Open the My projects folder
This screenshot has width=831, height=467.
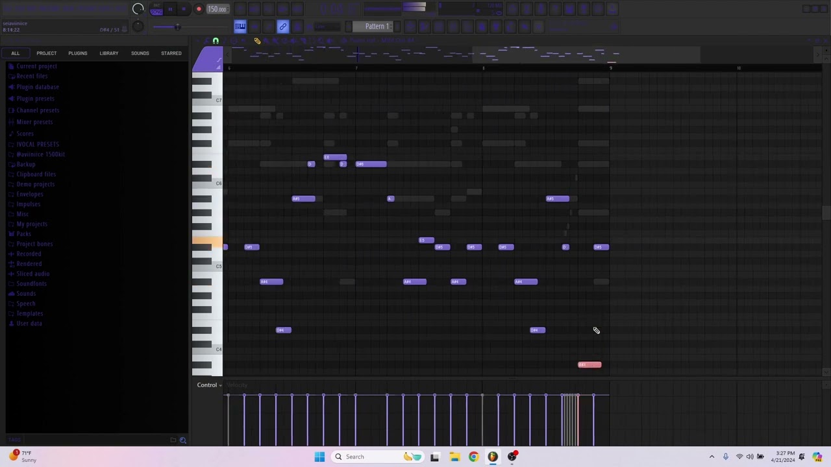(x=32, y=224)
